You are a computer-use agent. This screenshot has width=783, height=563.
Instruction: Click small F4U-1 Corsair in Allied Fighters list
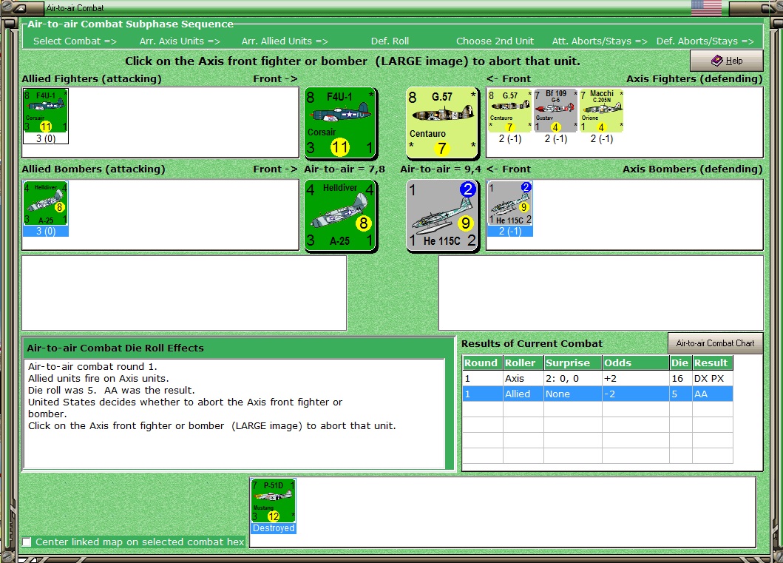(x=45, y=110)
